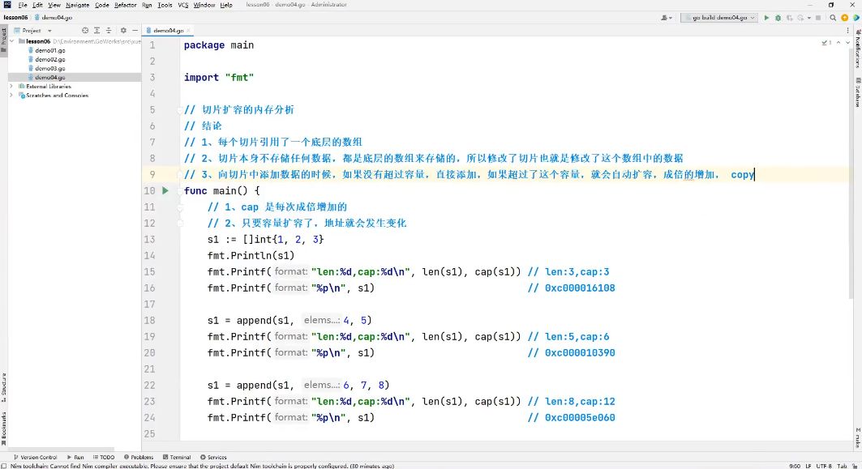Change file encoding UTF-8 in status bar

[824, 466]
